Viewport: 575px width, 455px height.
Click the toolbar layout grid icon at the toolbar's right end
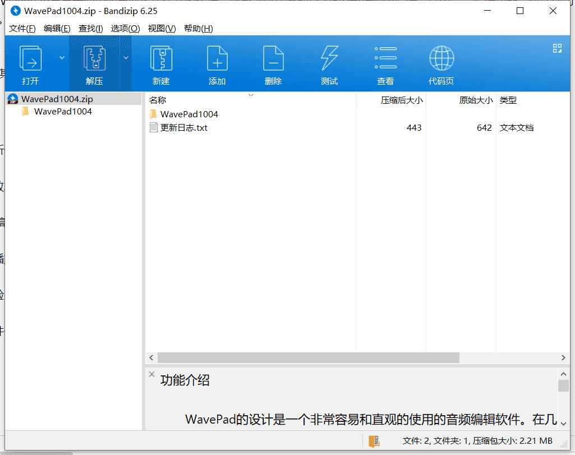[558, 48]
